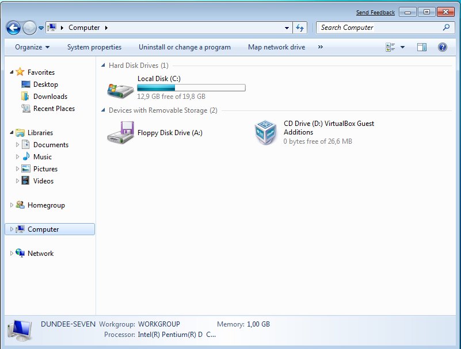461x349 pixels.
Task: Open the address bar history dropdown
Action: (287, 28)
